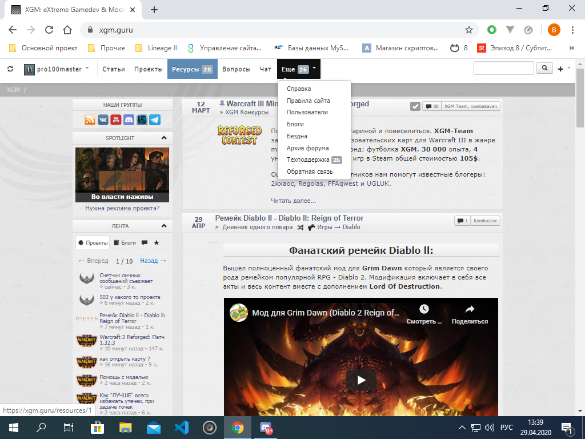Screen dimensions: 585x439
Task: Open the Счетчик личных сообщений feed item
Action: point(126,278)
